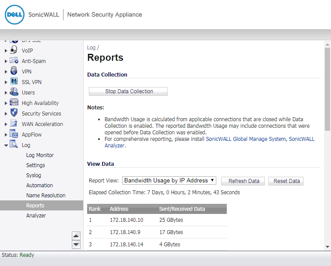Open the Report View dropdown
Screen dimensions: 331x266
click(x=169, y=181)
